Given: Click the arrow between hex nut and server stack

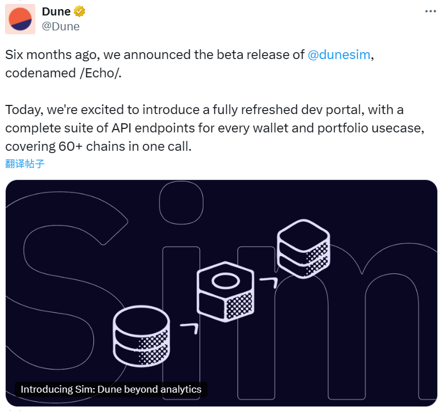Looking at the screenshot, I should coord(268,282).
